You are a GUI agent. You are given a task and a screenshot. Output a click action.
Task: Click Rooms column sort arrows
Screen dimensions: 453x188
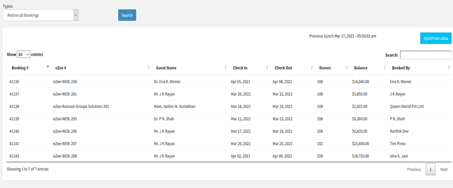[x=347, y=68]
